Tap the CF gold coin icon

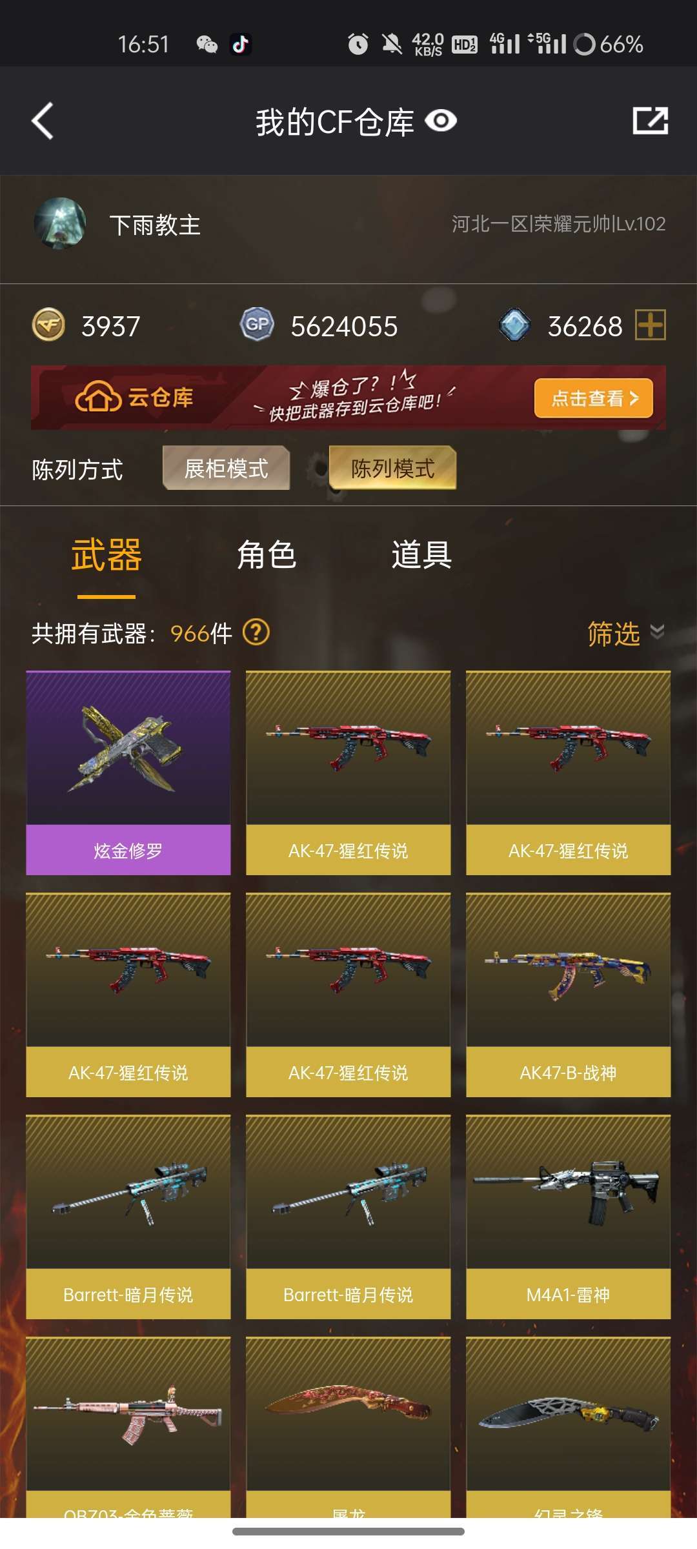click(48, 325)
